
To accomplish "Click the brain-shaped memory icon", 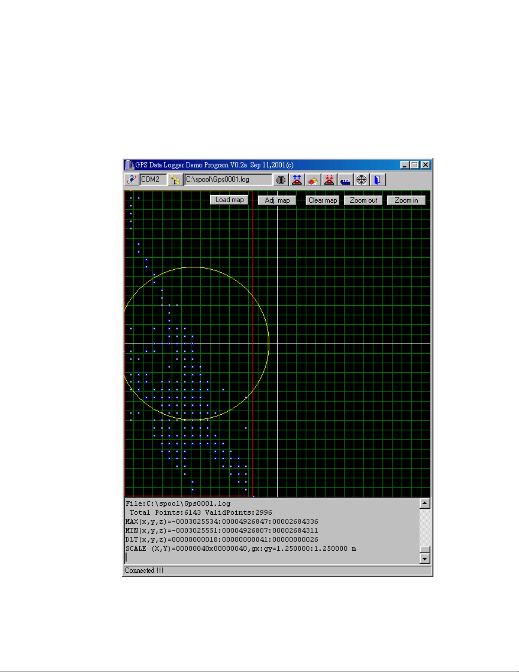I will click(x=280, y=180).
